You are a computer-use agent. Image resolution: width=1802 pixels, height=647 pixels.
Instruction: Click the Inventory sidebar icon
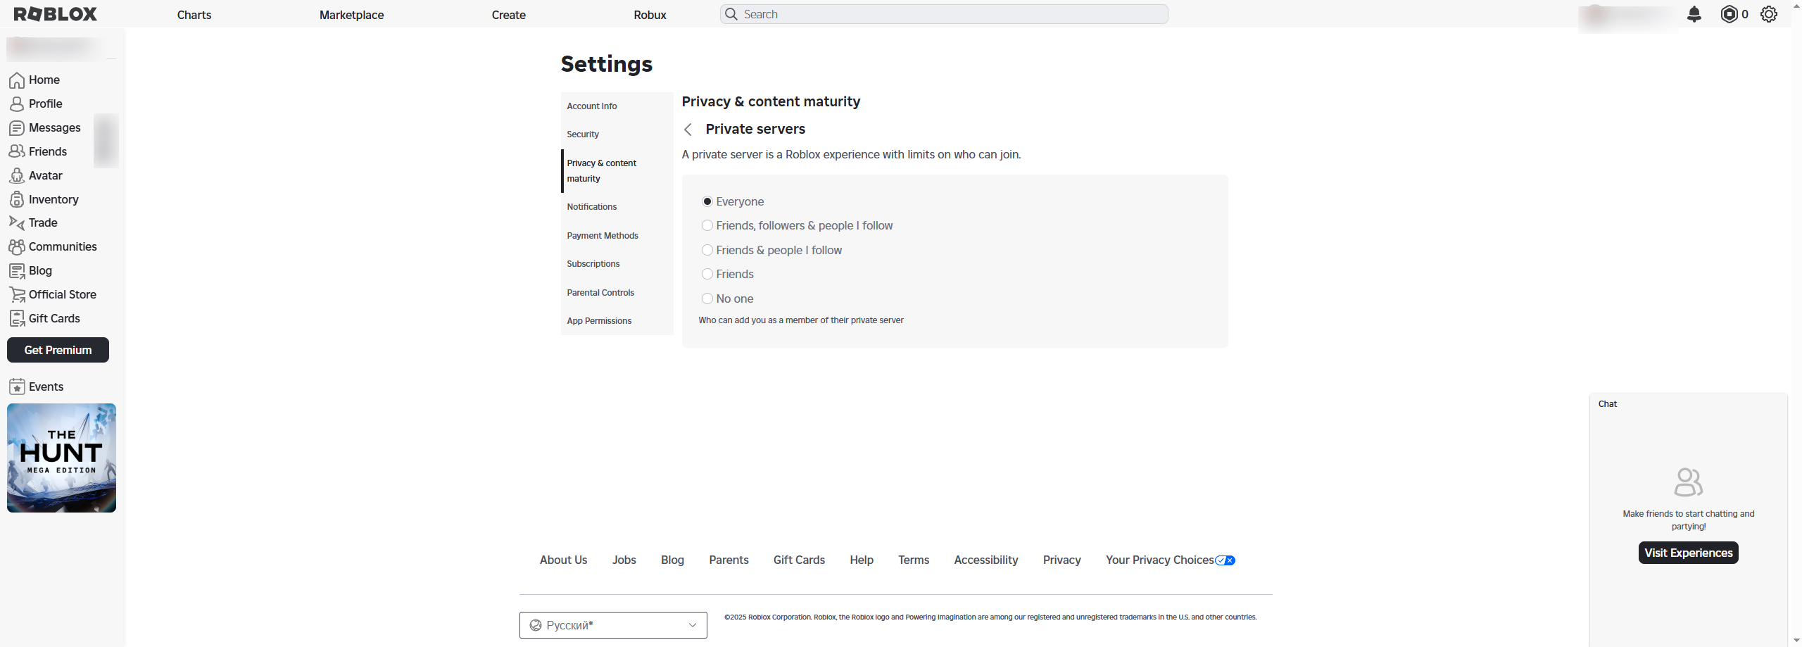pos(17,200)
